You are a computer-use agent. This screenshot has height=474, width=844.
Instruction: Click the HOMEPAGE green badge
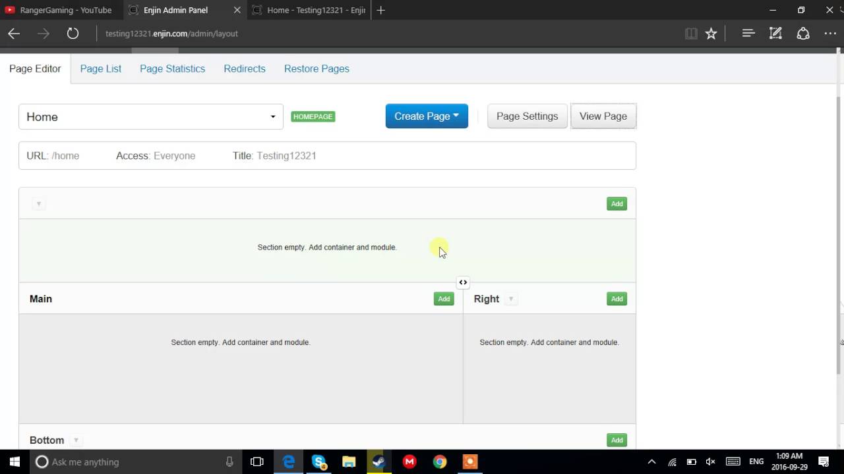[x=313, y=117]
